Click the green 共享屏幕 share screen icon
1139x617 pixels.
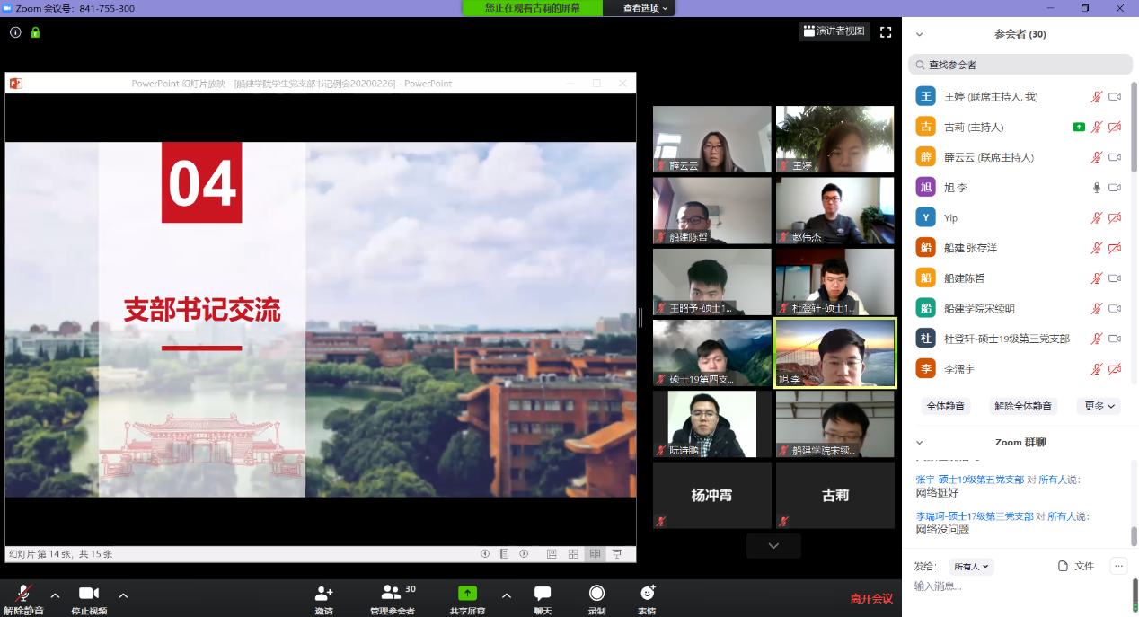[467, 595]
